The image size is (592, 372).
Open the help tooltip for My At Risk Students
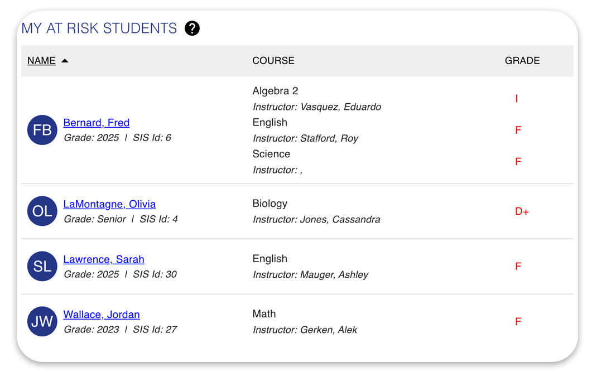pyautogui.click(x=192, y=28)
